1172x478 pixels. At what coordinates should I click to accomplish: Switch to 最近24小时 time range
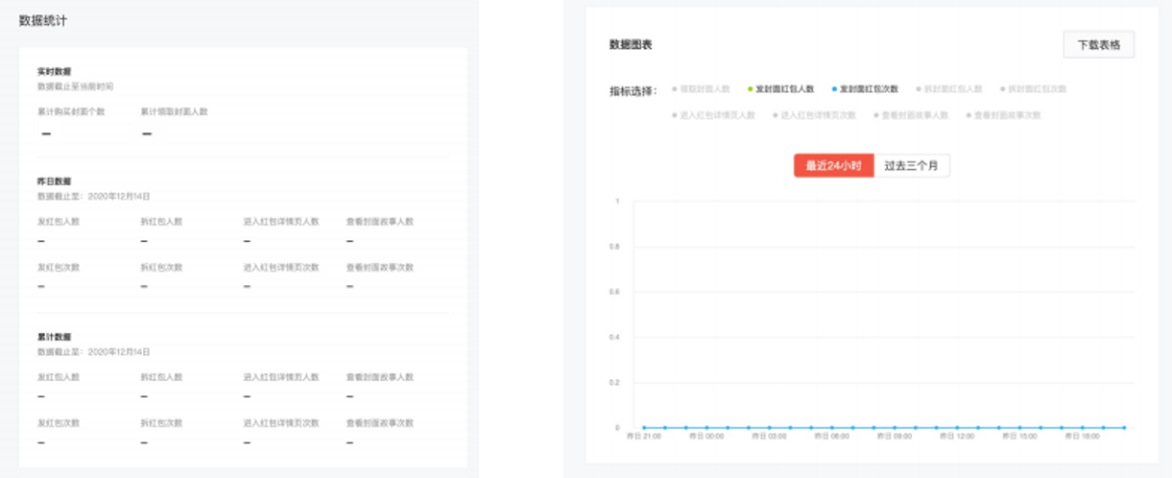[x=833, y=166]
